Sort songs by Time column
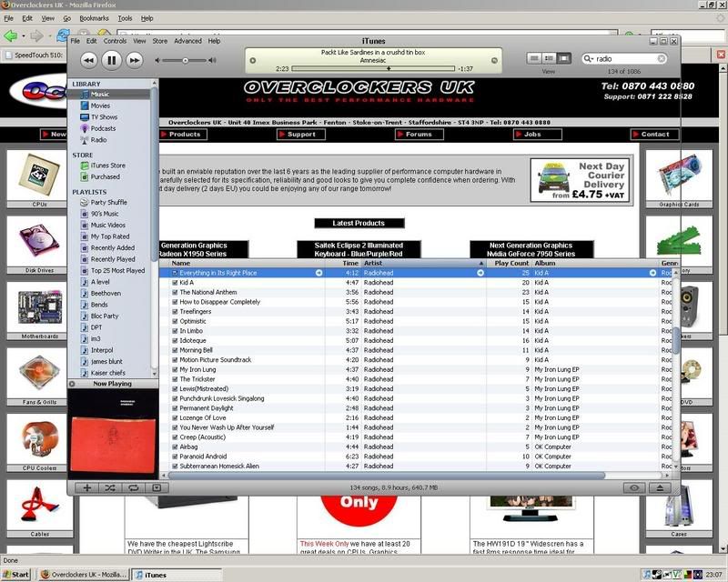Screen dimensions: 728x582 [x=343, y=263]
